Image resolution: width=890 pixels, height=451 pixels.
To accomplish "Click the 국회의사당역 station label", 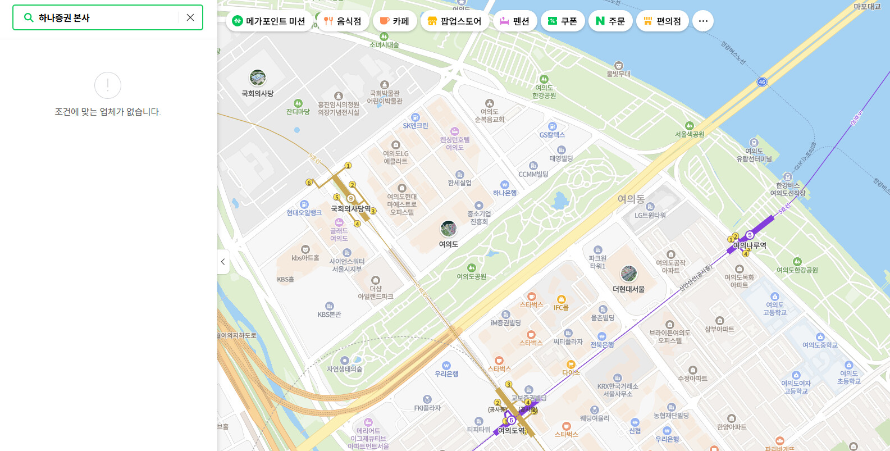I will (351, 209).
